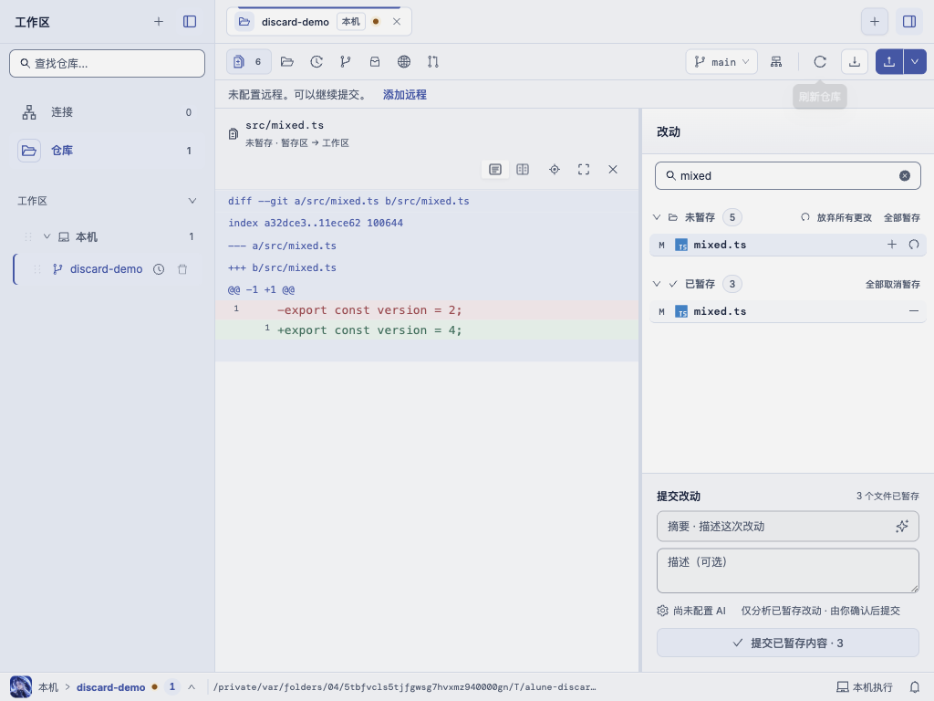This screenshot has width=934, height=701.
Task: Open the branches view icon
Action: [x=346, y=61]
